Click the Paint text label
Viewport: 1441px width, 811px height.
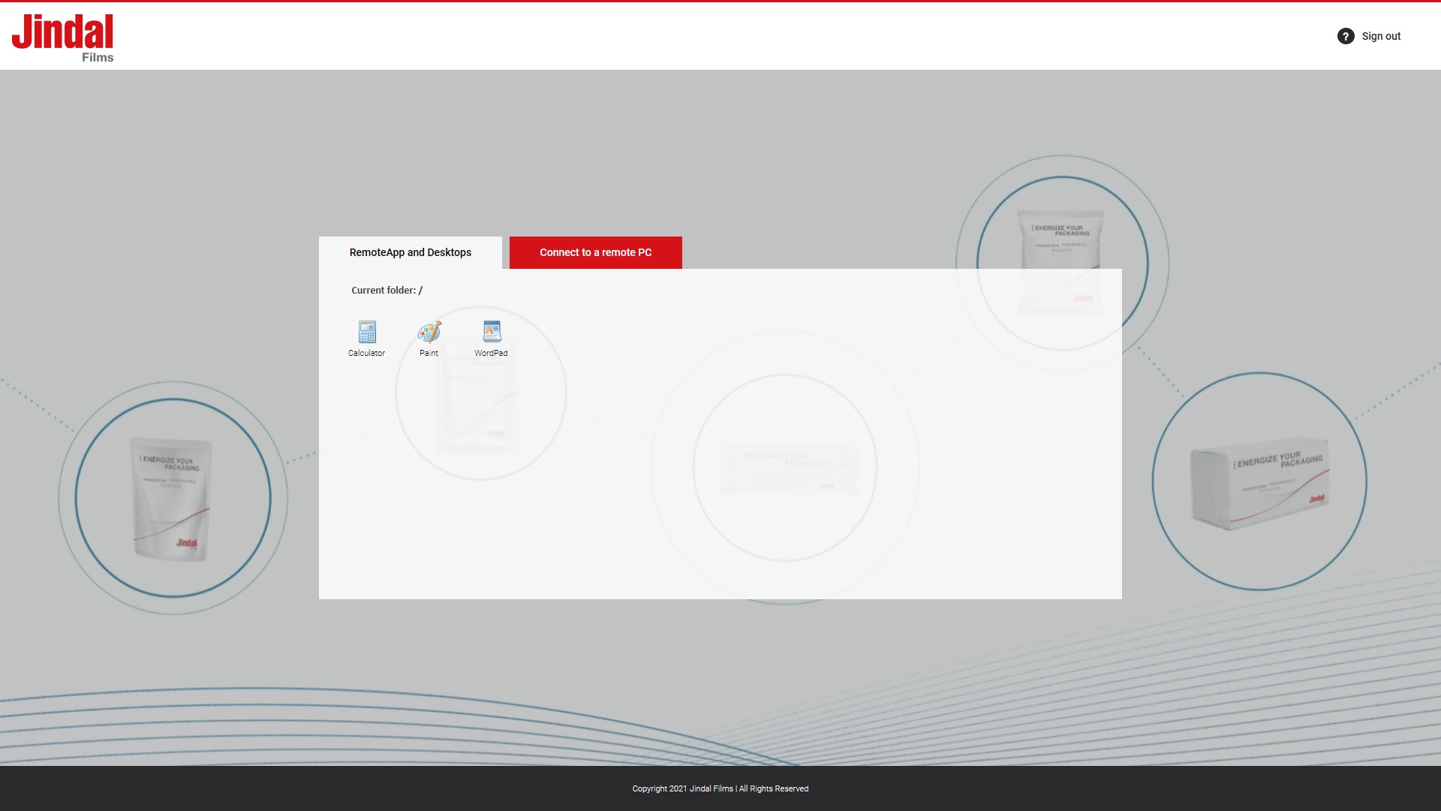point(429,353)
